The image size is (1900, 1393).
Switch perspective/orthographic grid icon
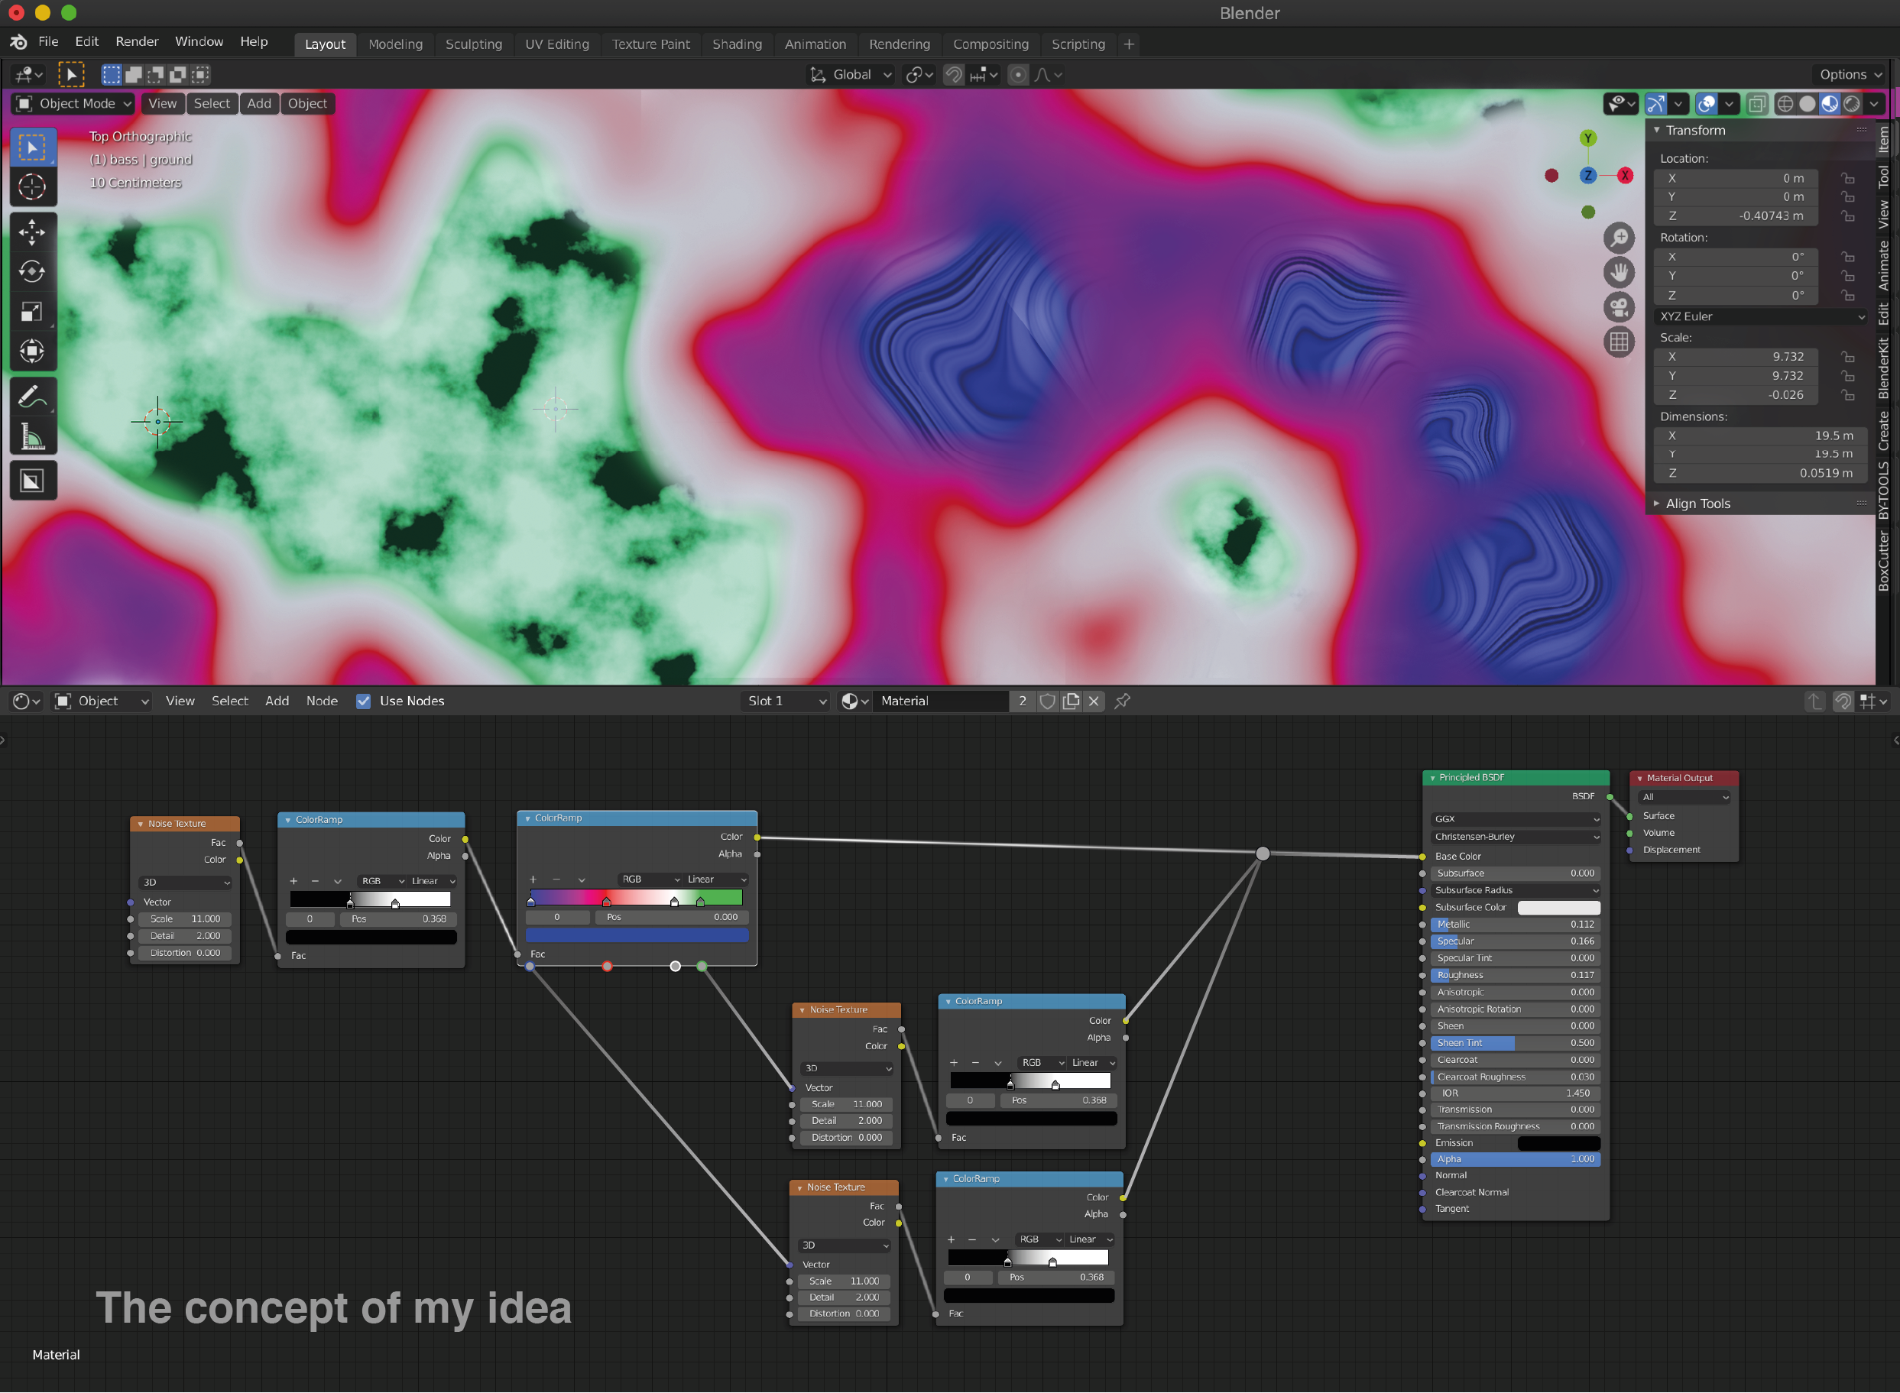coord(1618,342)
